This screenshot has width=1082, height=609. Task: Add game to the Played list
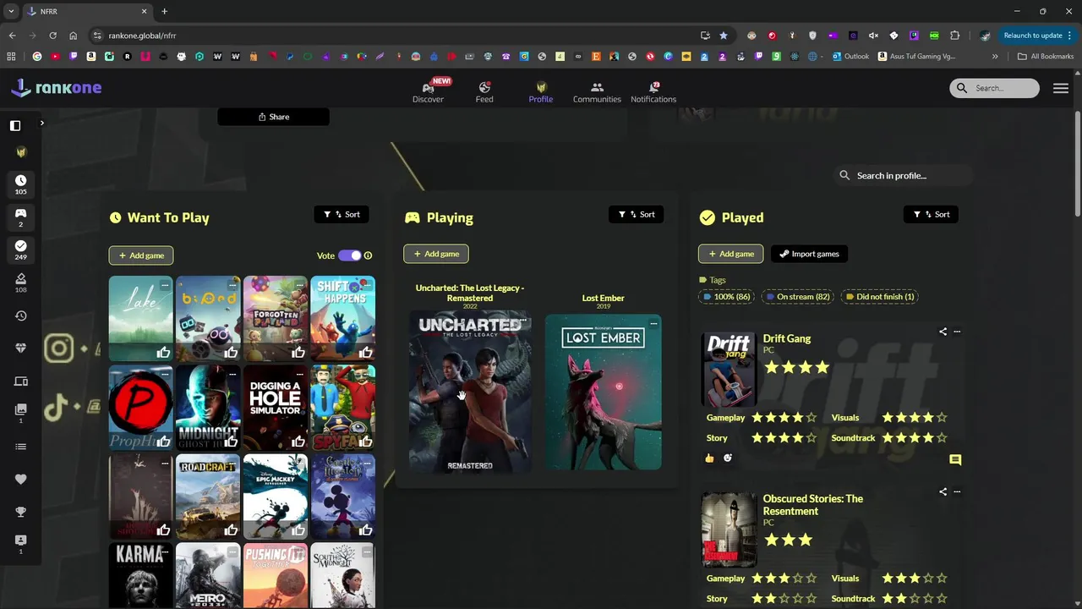(x=731, y=254)
